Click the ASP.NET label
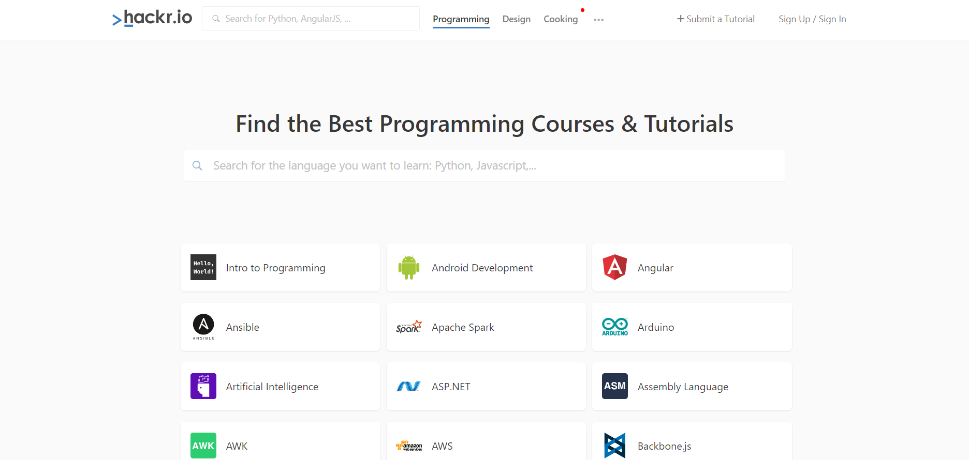Viewport: 969px width, 460px height. [x=451, y=387]
